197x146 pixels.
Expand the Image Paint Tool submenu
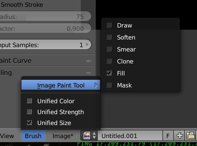pyautogui.click(x=61, y=85)
